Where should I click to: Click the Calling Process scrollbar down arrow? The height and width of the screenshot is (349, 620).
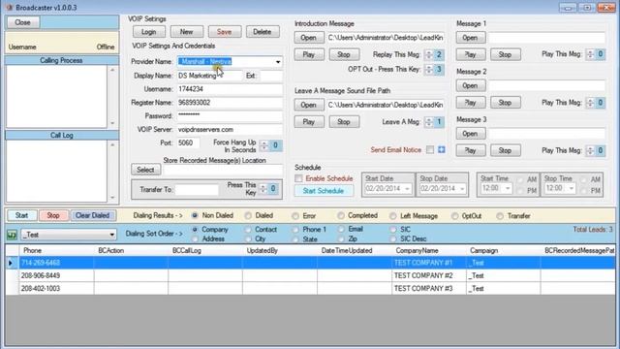[112, 123]
